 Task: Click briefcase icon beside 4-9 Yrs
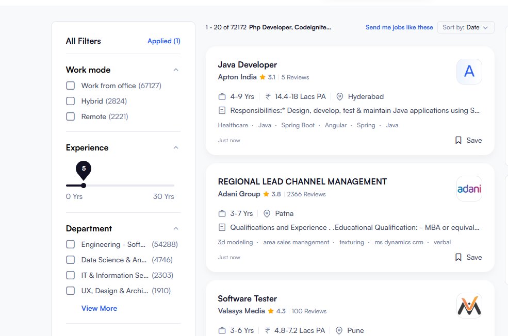pos(222,96)
